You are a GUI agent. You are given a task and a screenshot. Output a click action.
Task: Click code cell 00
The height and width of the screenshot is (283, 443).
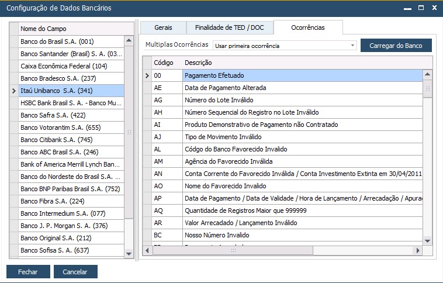click(x=167, y=75)
